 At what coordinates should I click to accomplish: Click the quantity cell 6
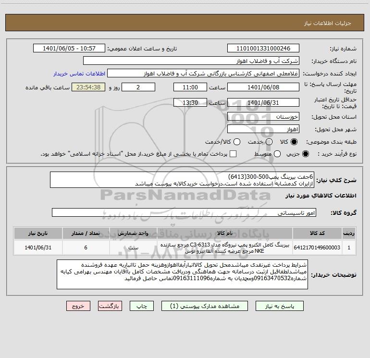click(86, 247)
